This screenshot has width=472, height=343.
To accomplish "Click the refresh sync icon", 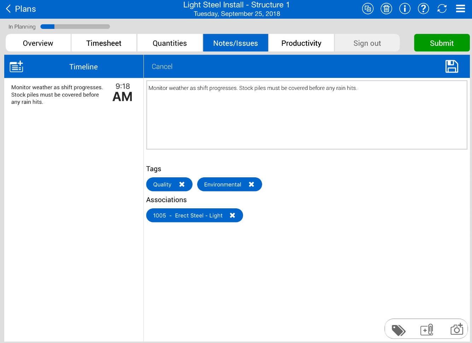I will pyautogui.click(x=442, y=9).
